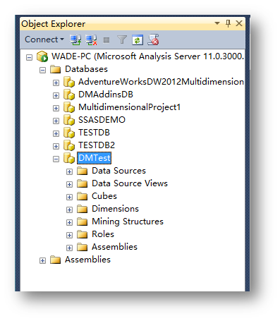Expand the Assemblies folder under DMTest

pos(69,248)
